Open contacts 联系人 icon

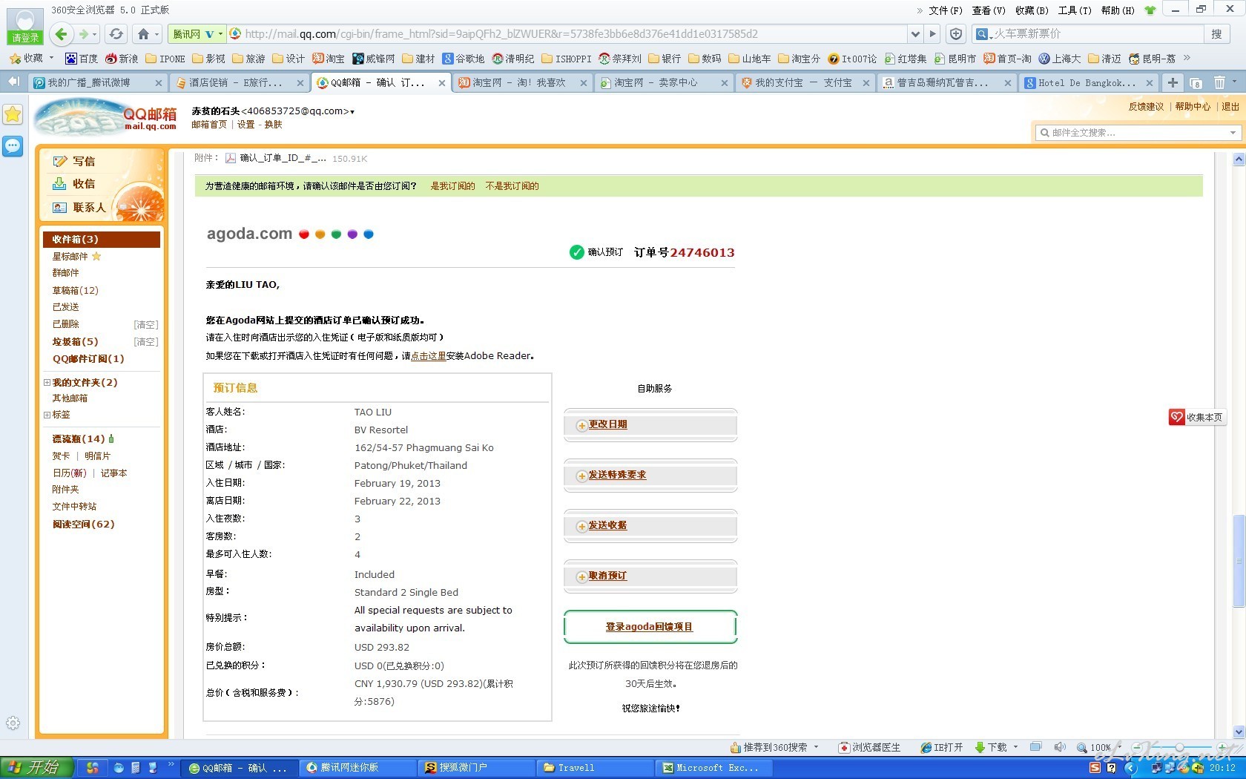(x=60, y=208)
